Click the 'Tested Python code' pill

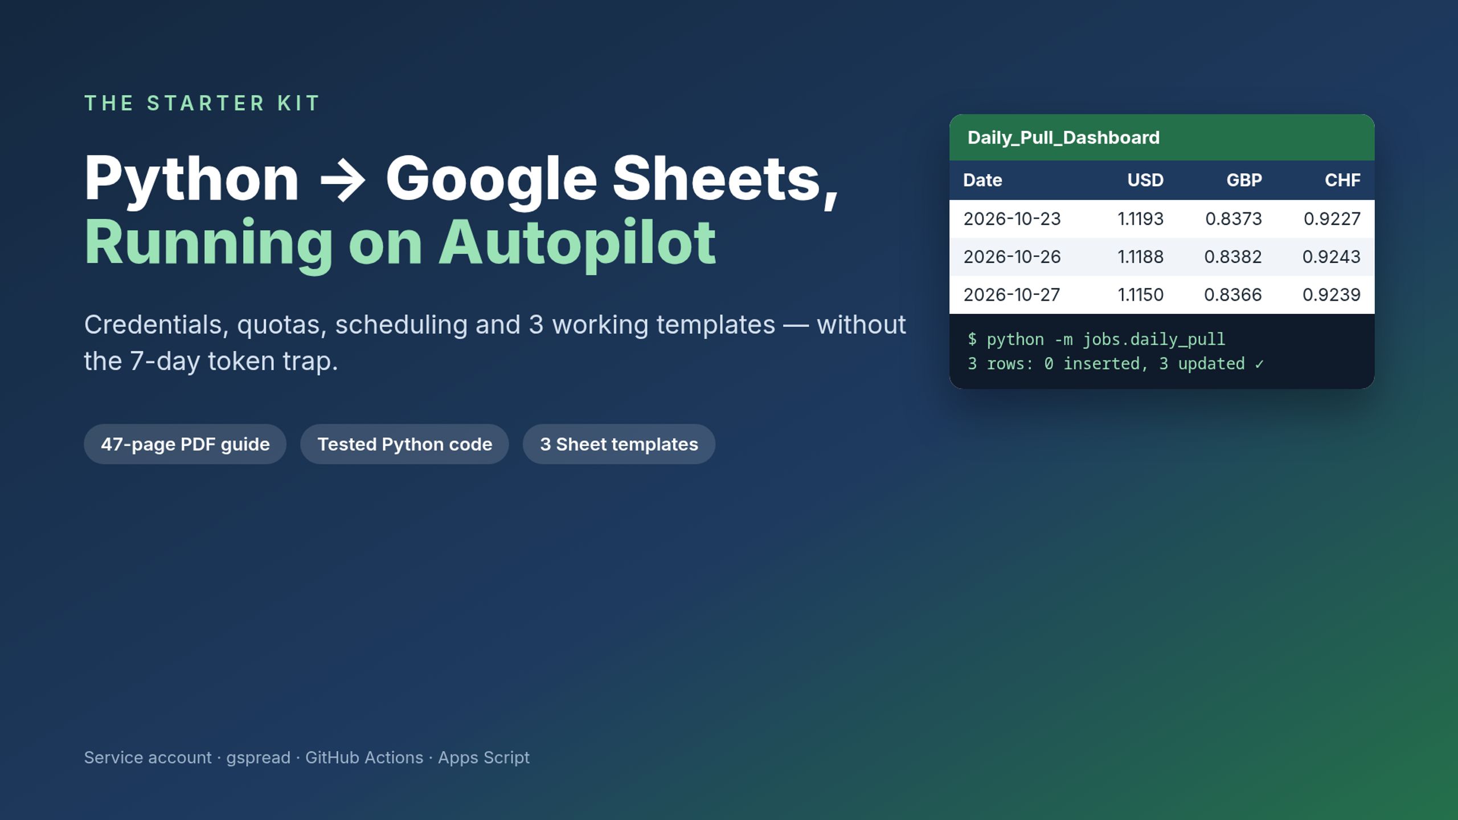click(404, 444)
